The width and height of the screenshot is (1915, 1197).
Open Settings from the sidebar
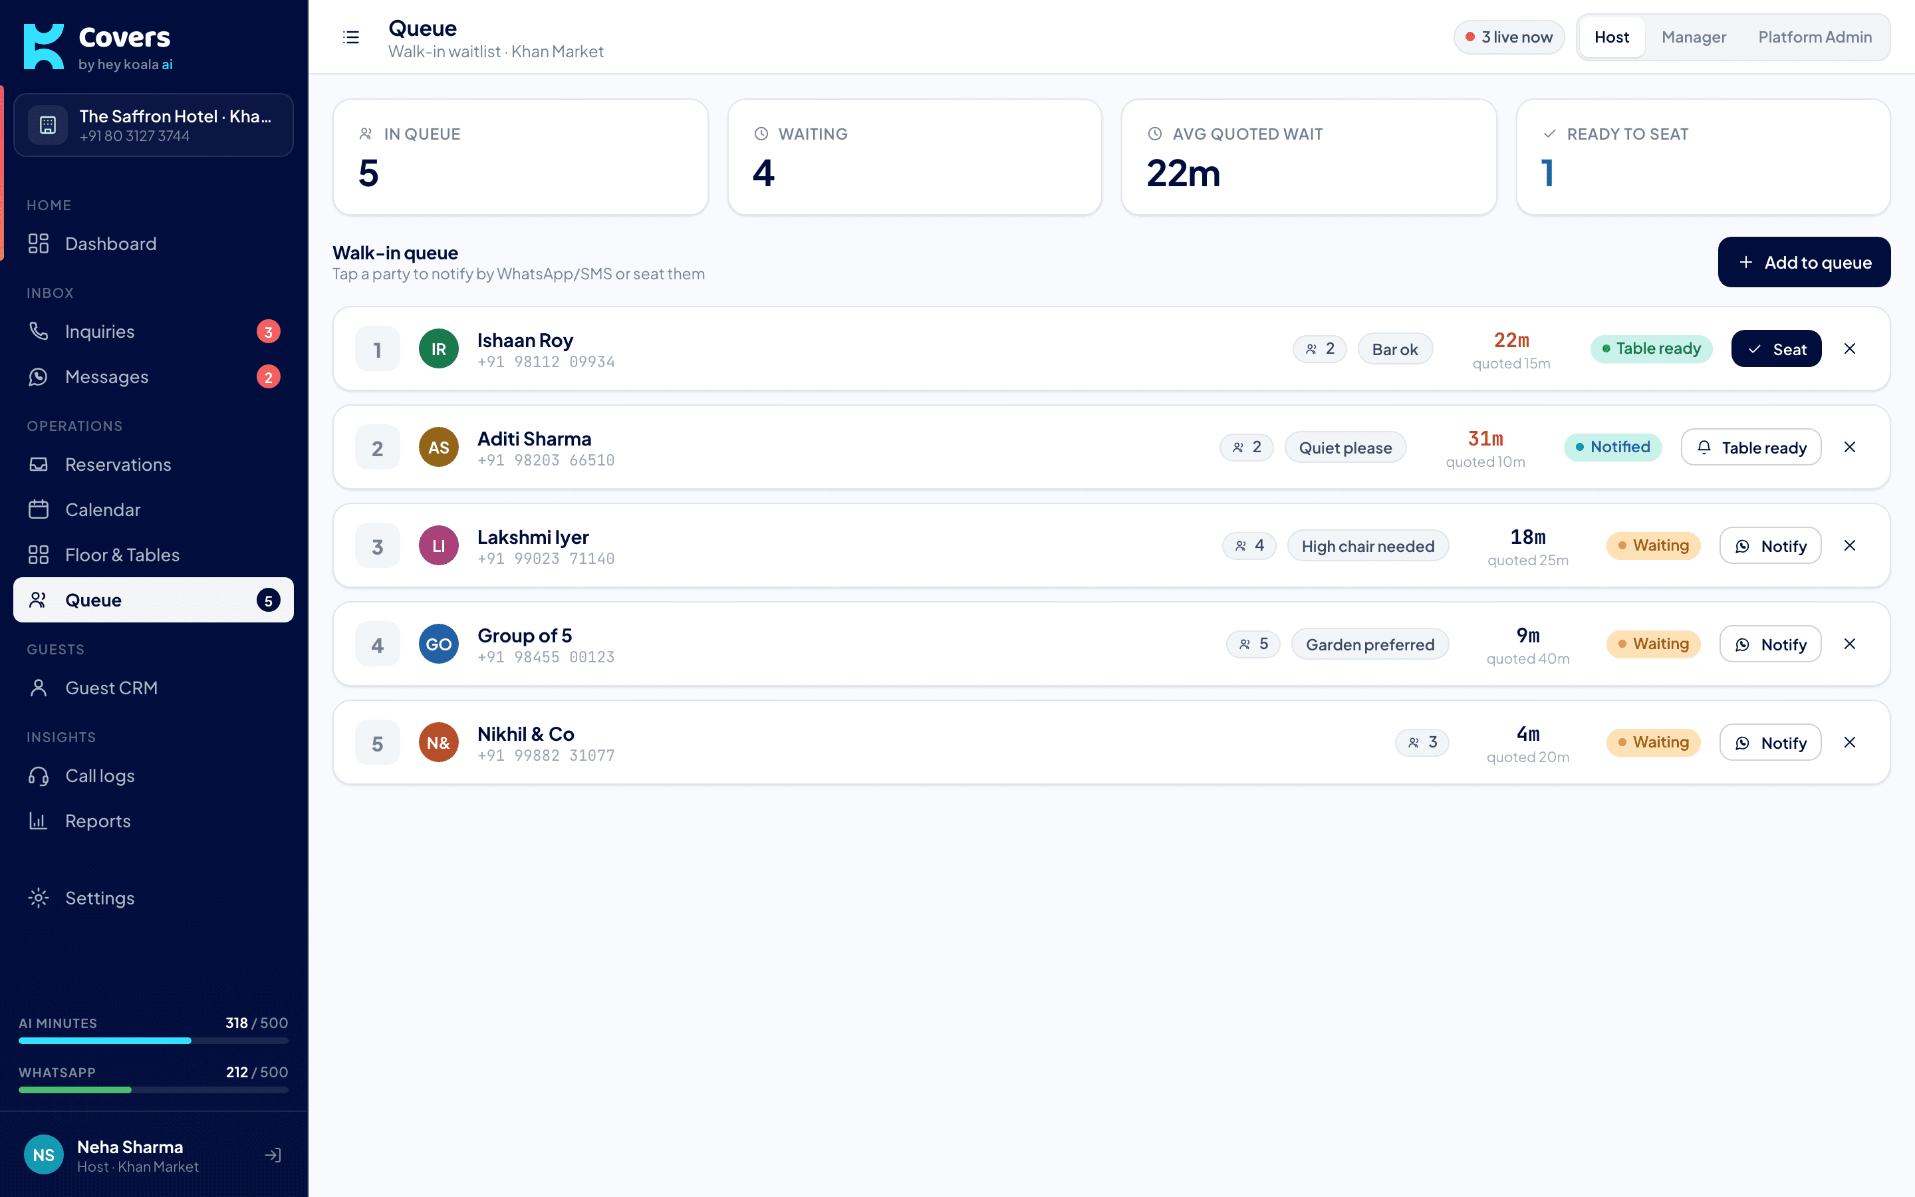point(154,898)
